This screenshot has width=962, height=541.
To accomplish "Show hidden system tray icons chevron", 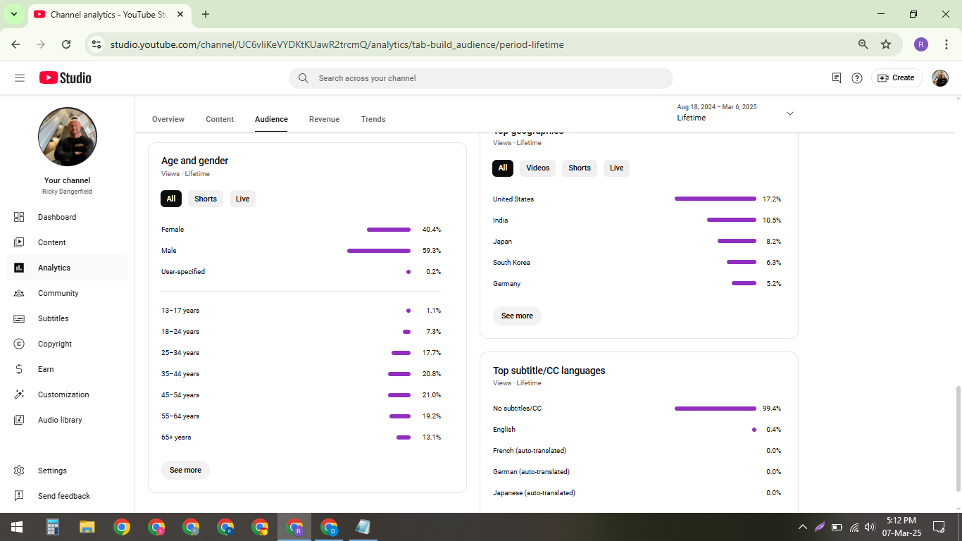I will point(802,527).
